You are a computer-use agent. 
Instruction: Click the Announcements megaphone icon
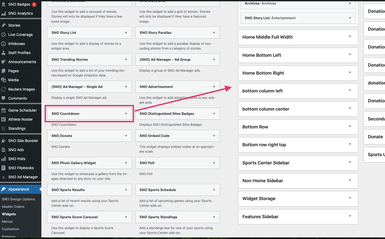3,62
